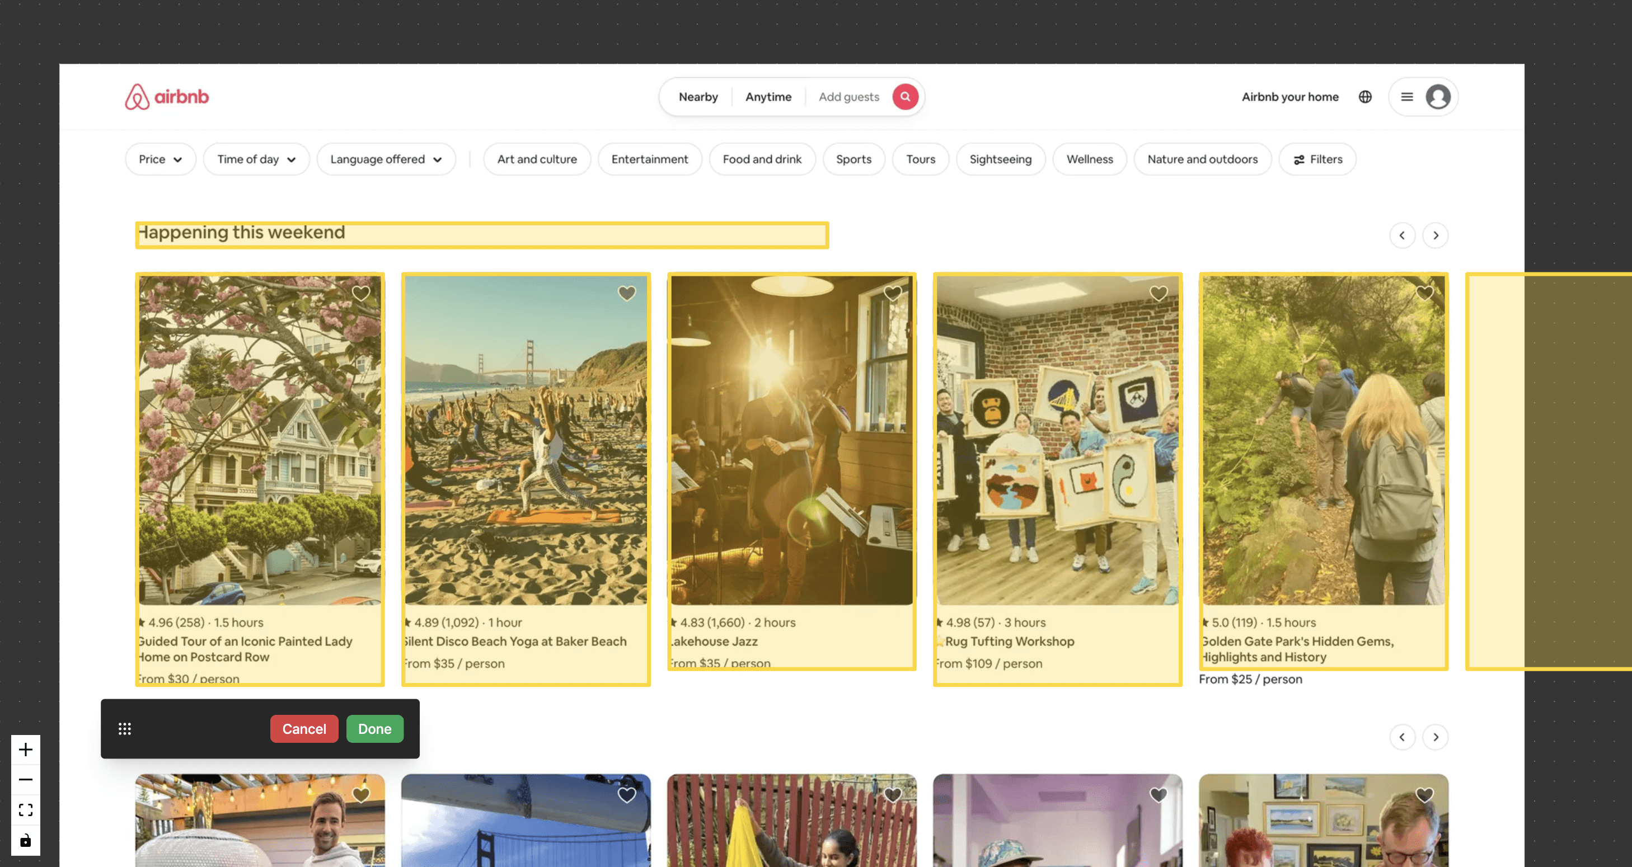Click the red search magnifier button
Image resolution: width=1632 pixels, height=867 pixels.
point(906,97)
